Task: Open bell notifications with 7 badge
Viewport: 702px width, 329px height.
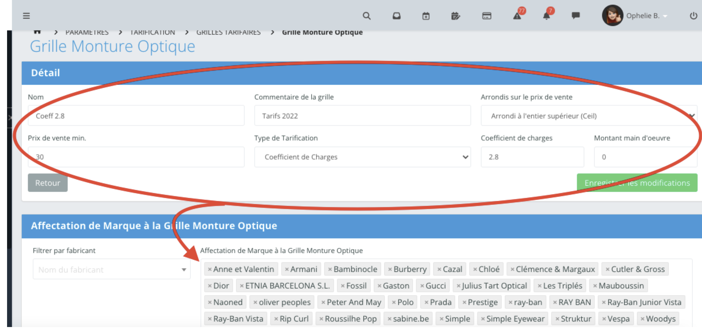Action: (x=547, y=16)
